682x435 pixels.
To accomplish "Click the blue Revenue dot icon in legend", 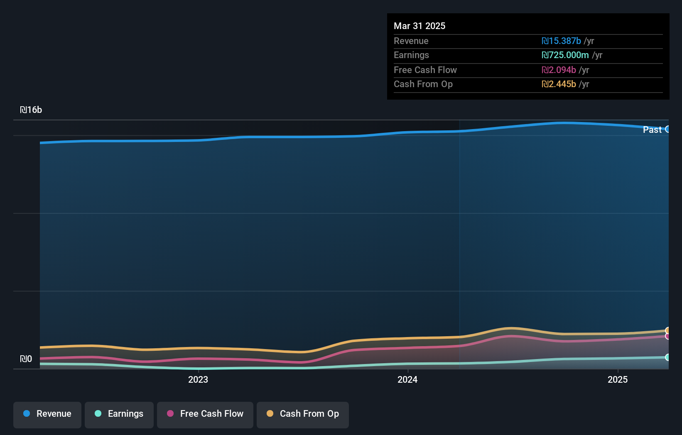I will (x=26, y=414).
